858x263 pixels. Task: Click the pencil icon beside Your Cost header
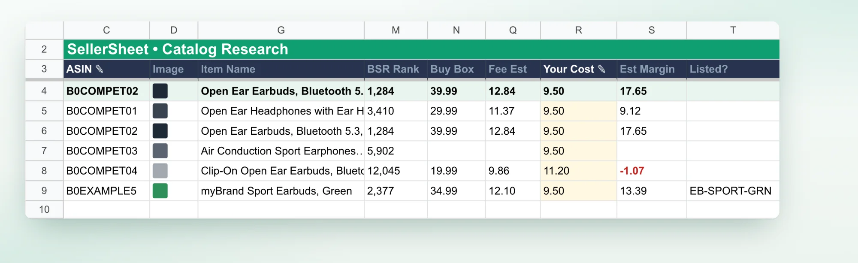(601, 69)
